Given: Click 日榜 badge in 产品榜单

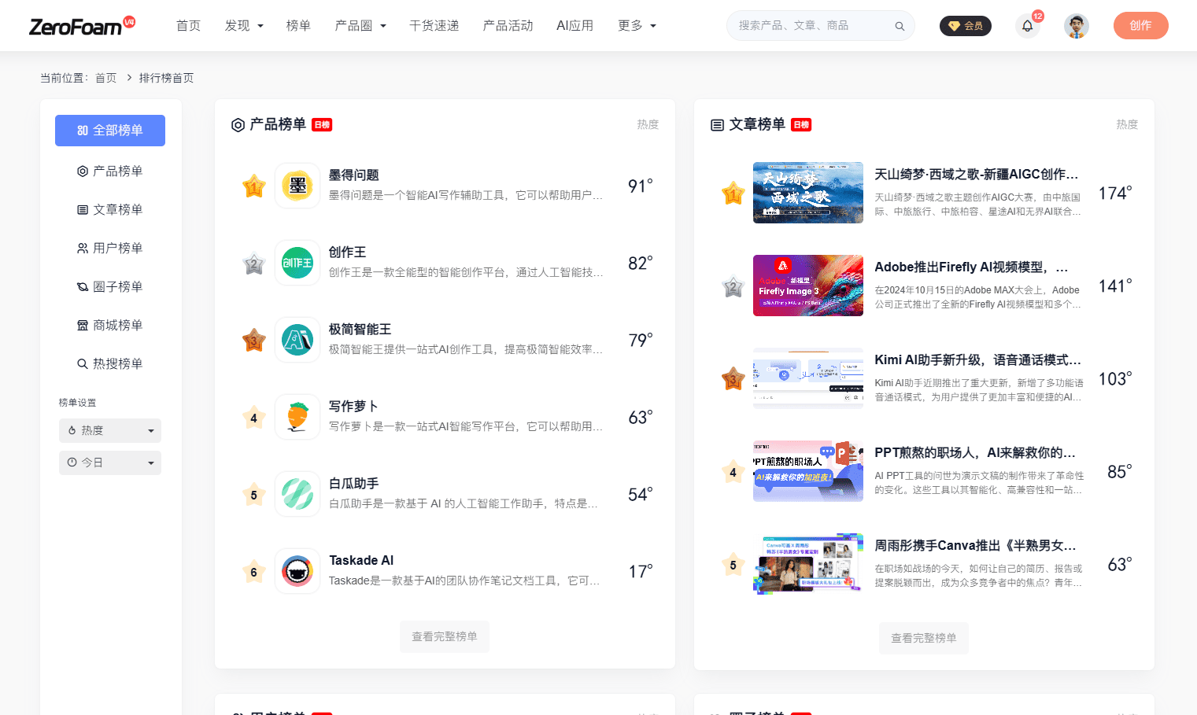Looking at the screenshot, I should pos(322,125).
